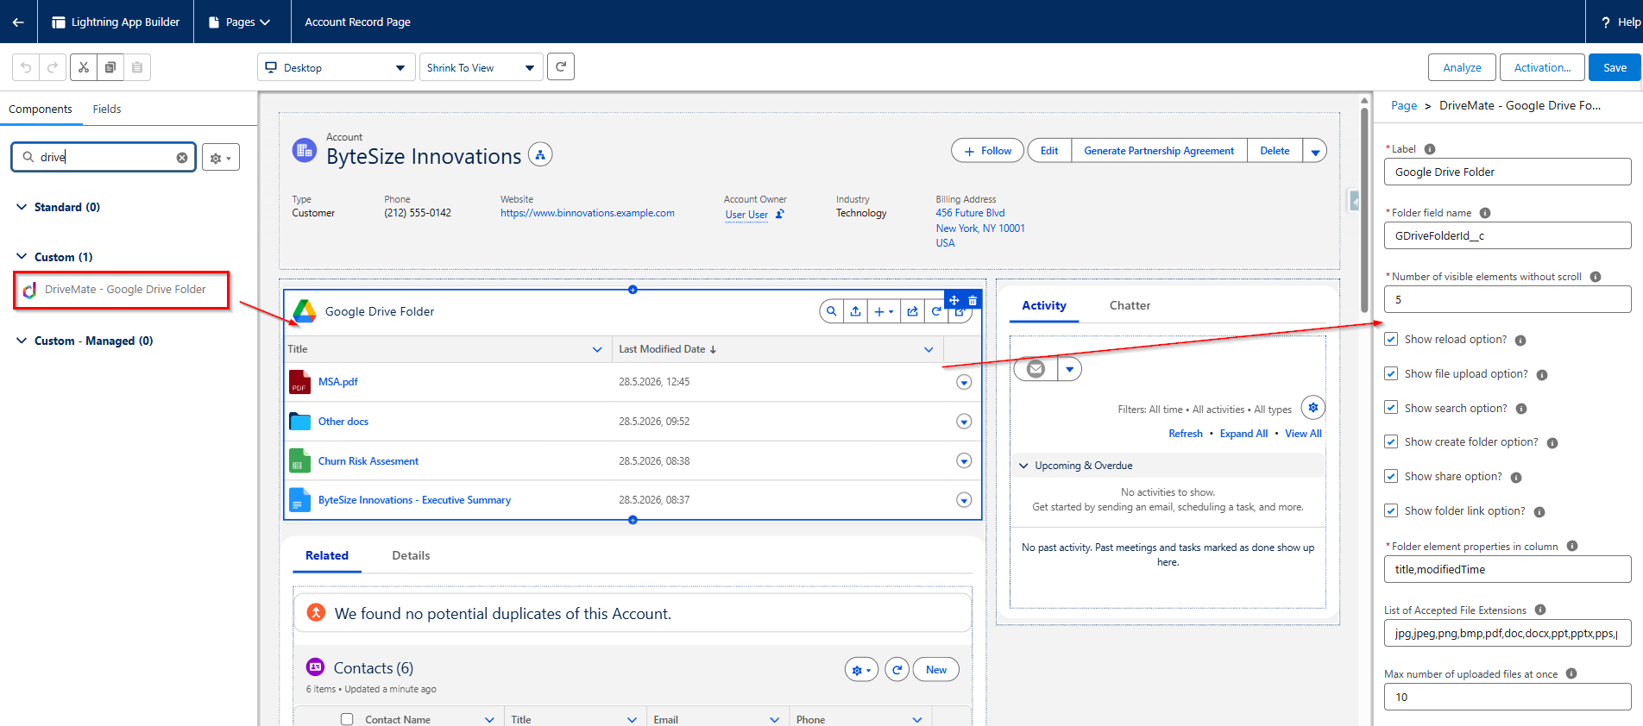Change owner icon next to User User

tap(779, 215)
